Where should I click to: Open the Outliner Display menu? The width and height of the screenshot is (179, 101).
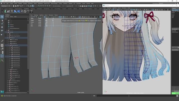pos(7,17)
